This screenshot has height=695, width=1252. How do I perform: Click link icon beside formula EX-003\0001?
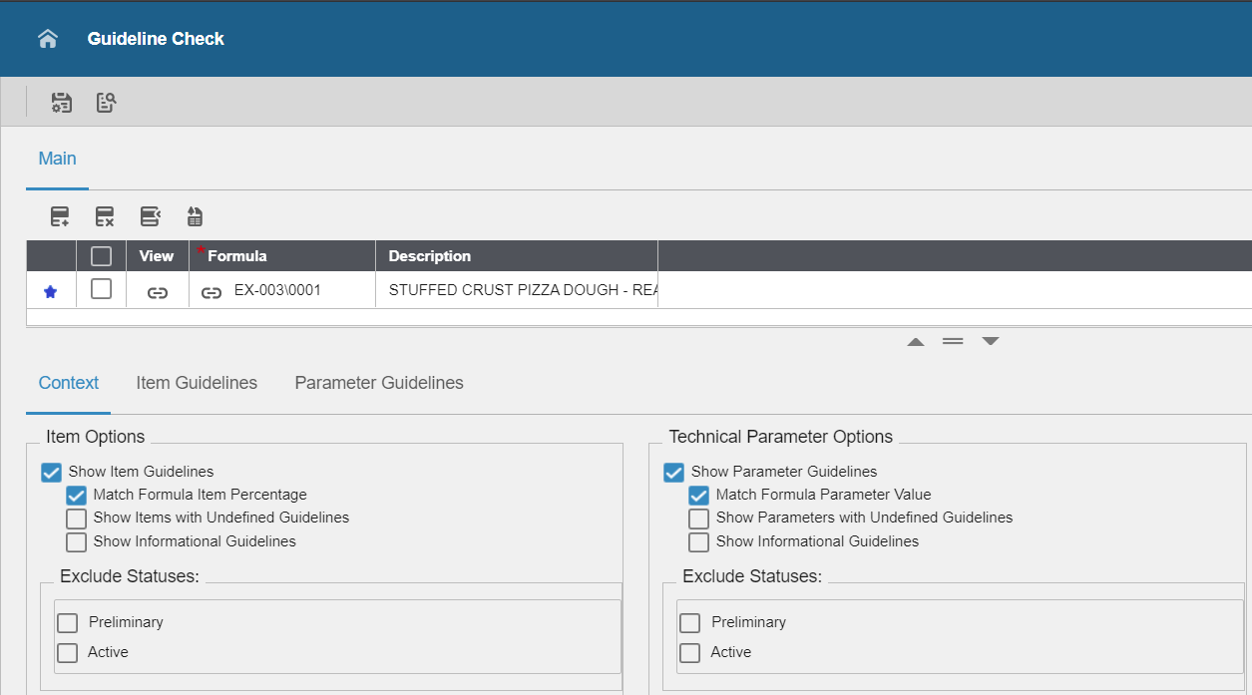point(210,292)
